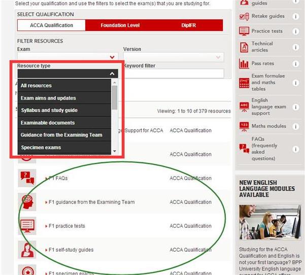Click the 'Viewing: 1 to 10 of 379 resources' text
Screen dimensions: 305x275
194,111
